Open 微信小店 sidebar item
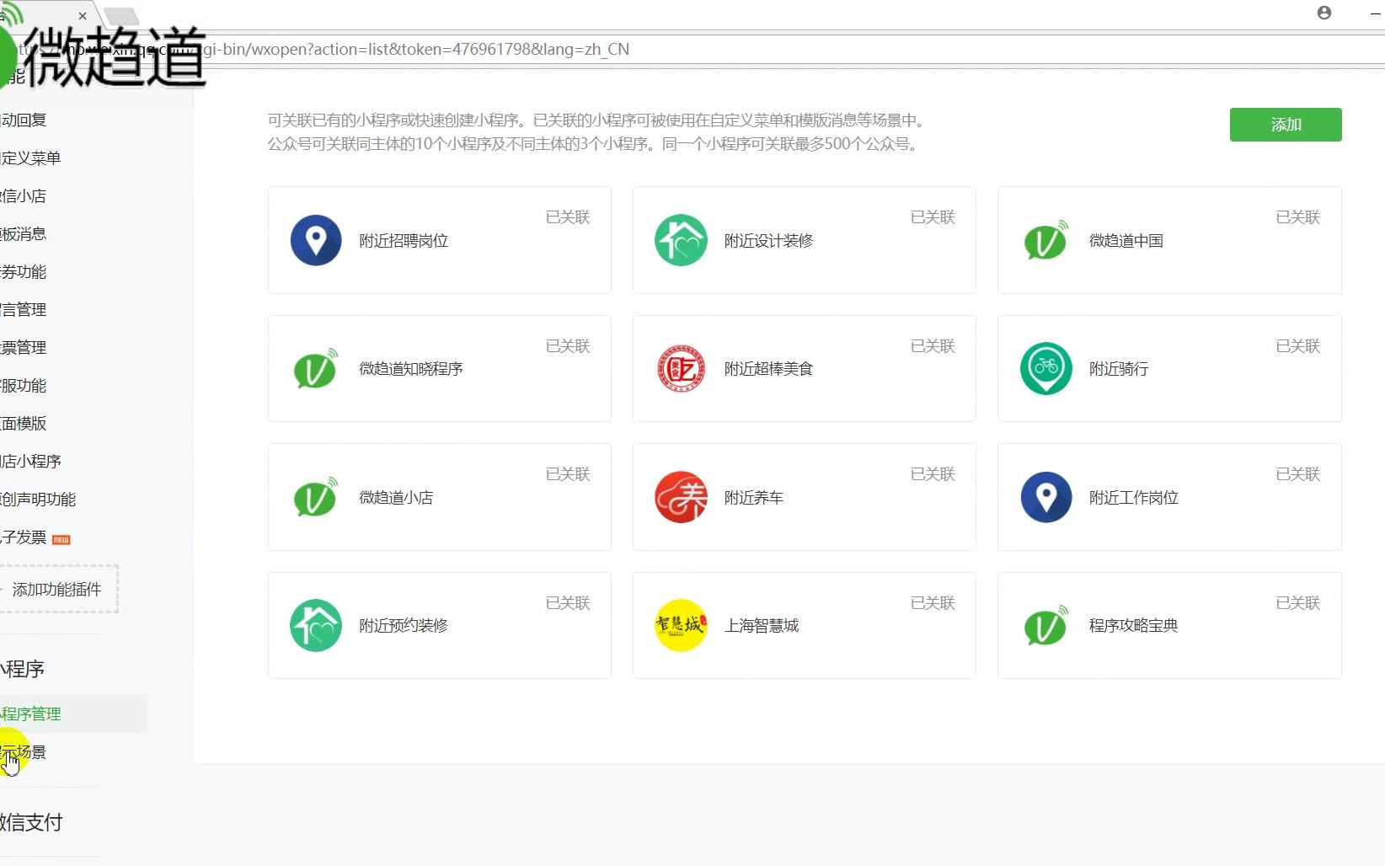Image resolution: width=1385 pixels, height=866 pixels. pyautogui.click(x=24, y=195)
